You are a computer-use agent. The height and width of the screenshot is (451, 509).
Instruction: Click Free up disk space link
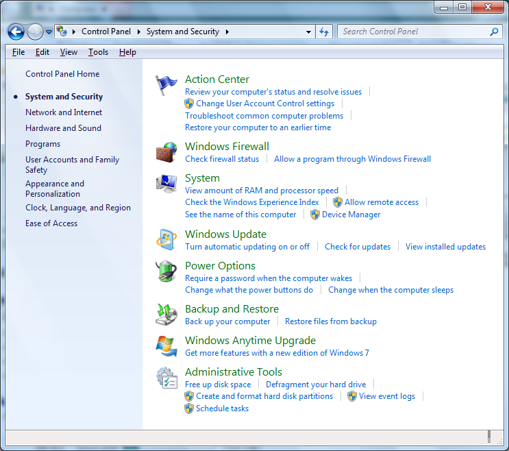pyautogui.click(x=218, y=385)
